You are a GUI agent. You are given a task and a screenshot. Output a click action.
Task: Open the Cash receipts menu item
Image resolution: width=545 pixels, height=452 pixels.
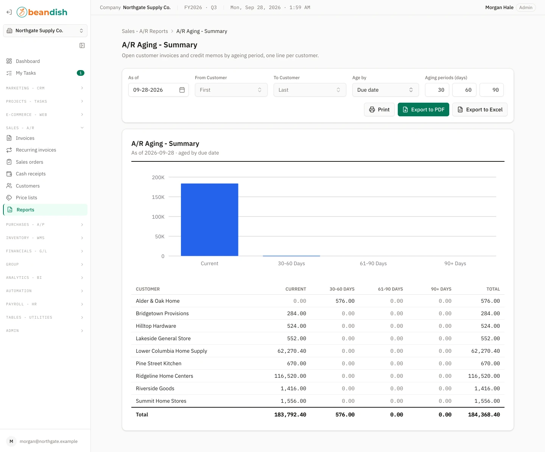45,174
